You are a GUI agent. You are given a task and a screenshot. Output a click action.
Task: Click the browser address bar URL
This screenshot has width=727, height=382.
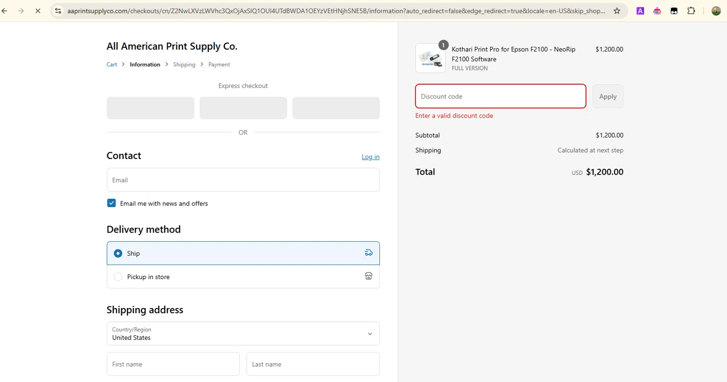click(336, 11)
